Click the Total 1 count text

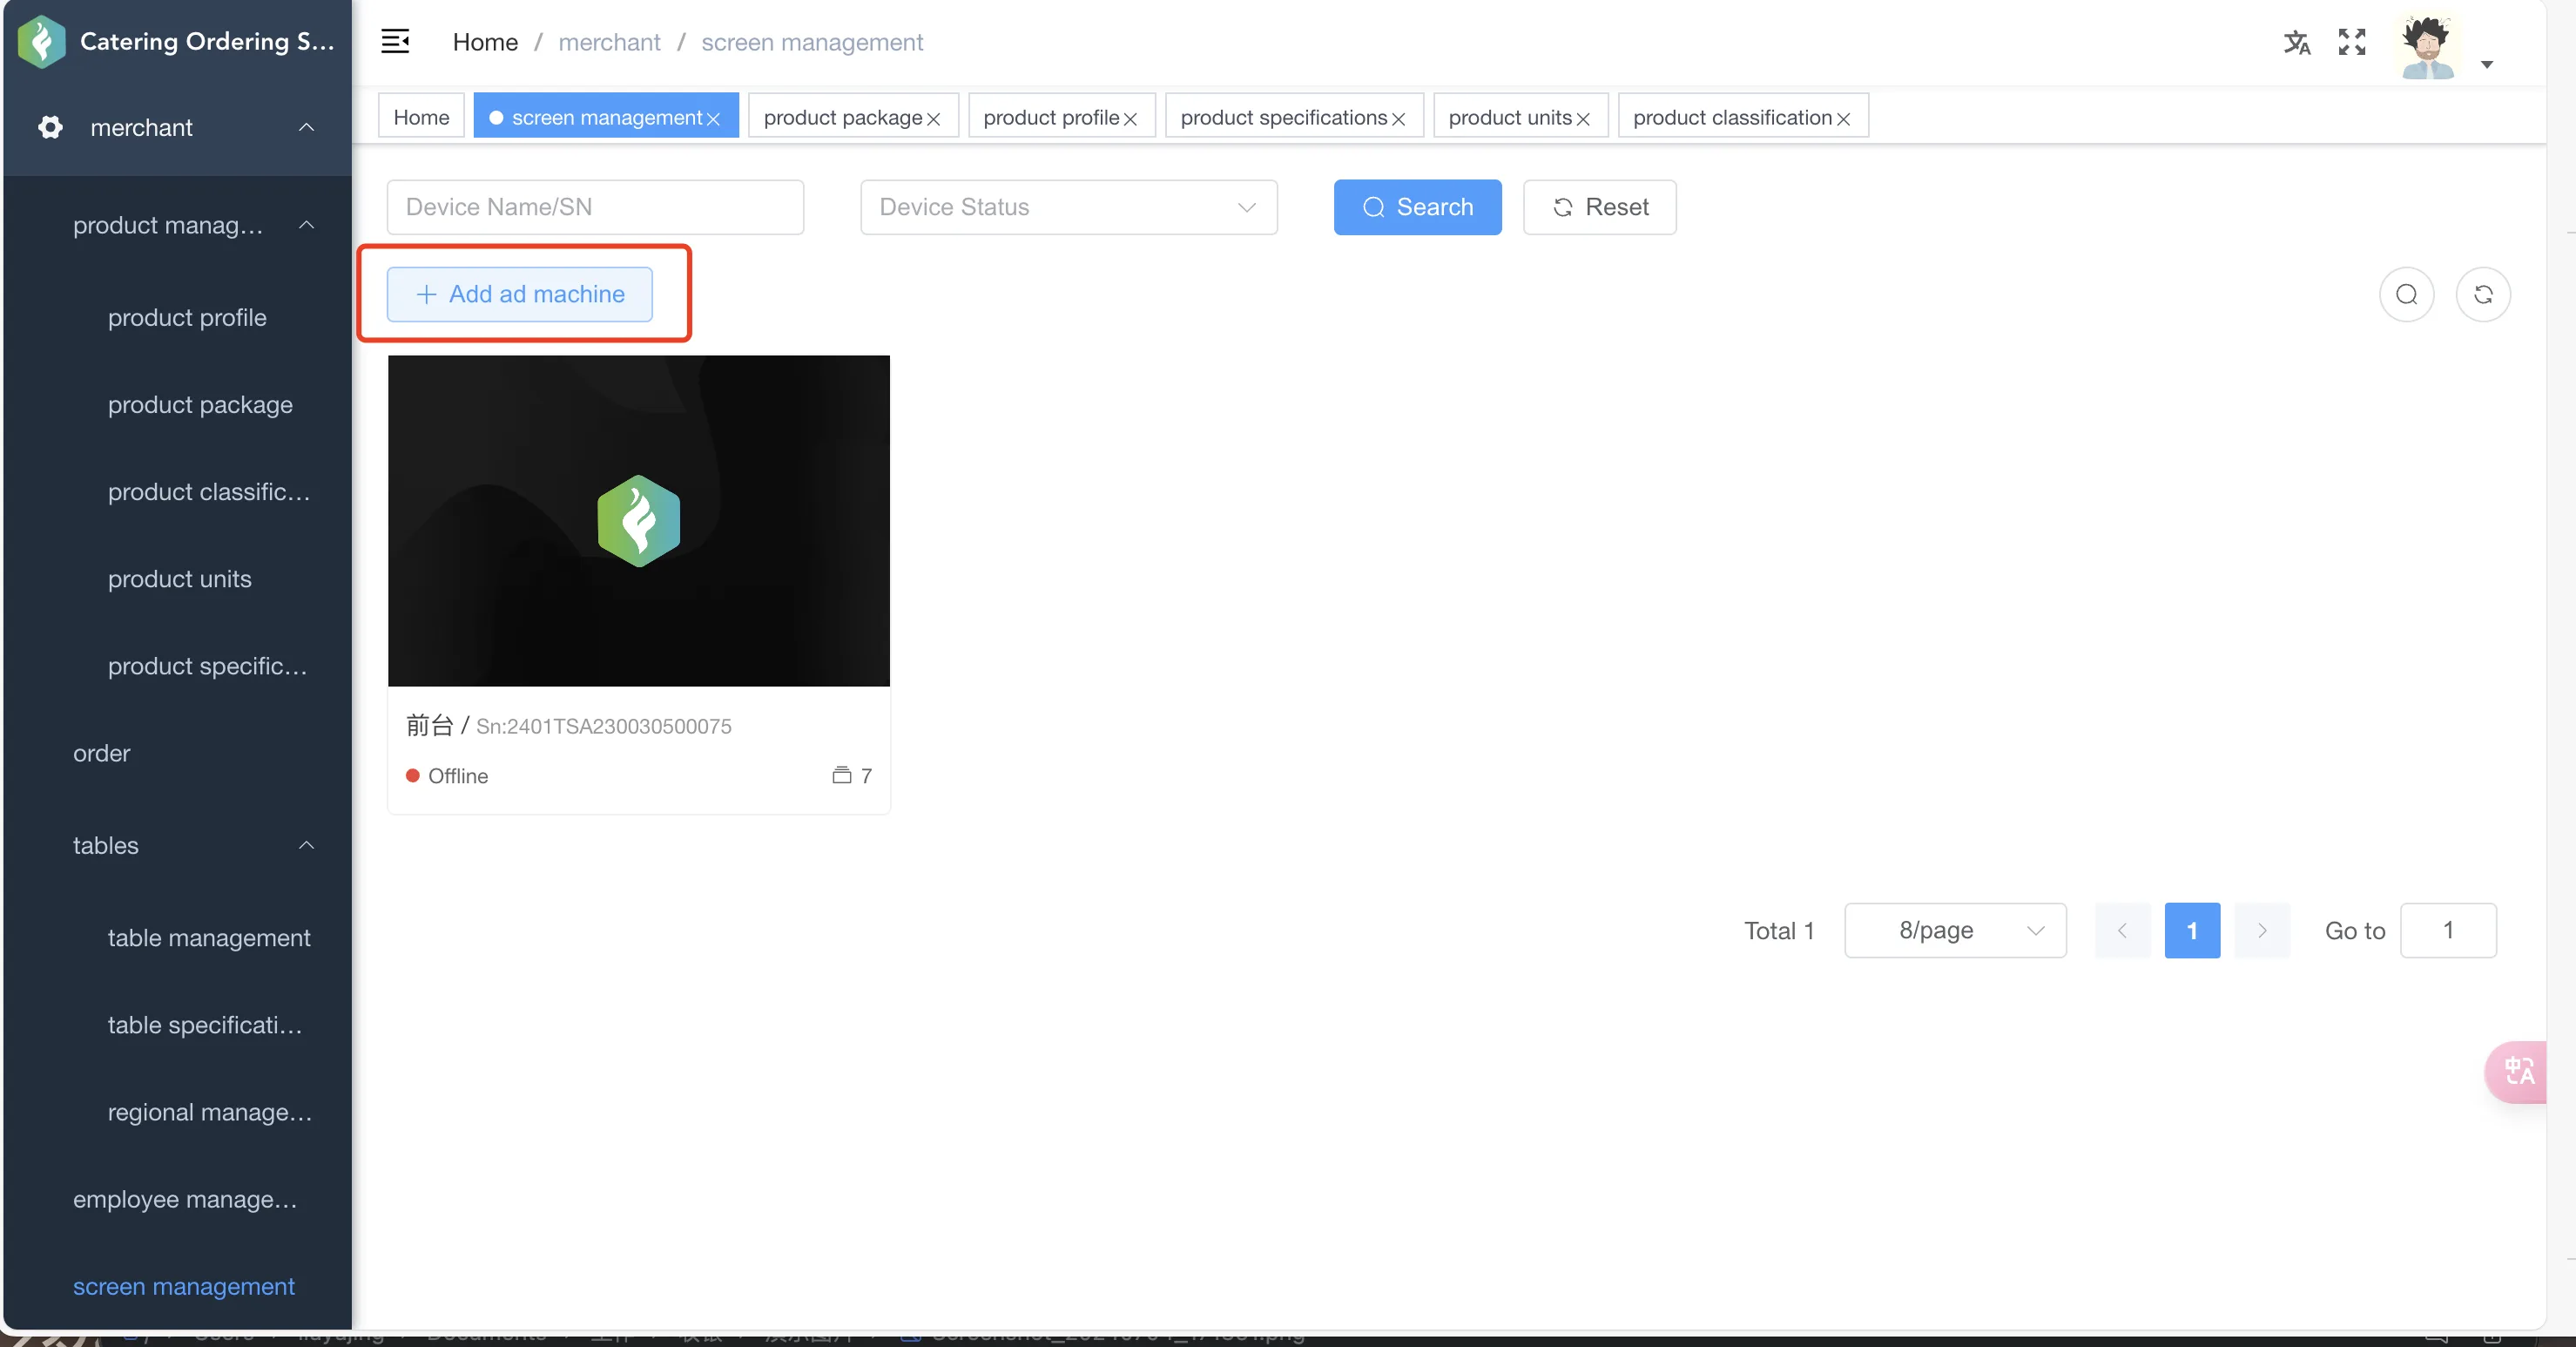tap(1778, 931)
